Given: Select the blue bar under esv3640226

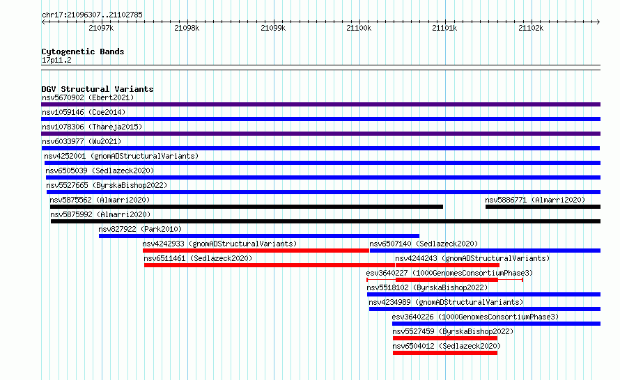Looking at the screenshot, I should pyautogui.click(x=496, y=324).
